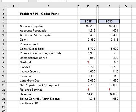Select the 'Depreciation Expense' label cell
Screen dimensions: 136x112
(48, 58)
